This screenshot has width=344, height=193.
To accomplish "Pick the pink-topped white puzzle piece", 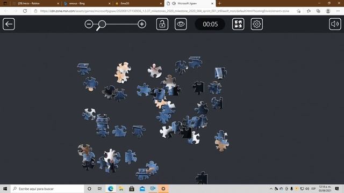I will pyautogui.click(x=155, y=71).
